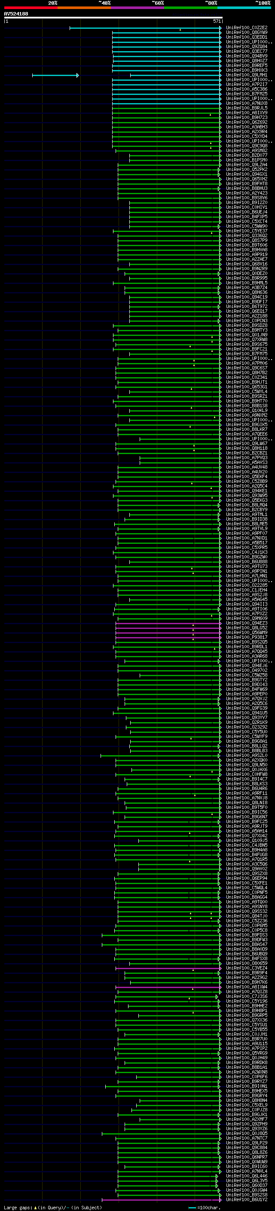275x1211 pixels.
Task: Select label UniRef100_B9RJL5
Action: [246, 108]
